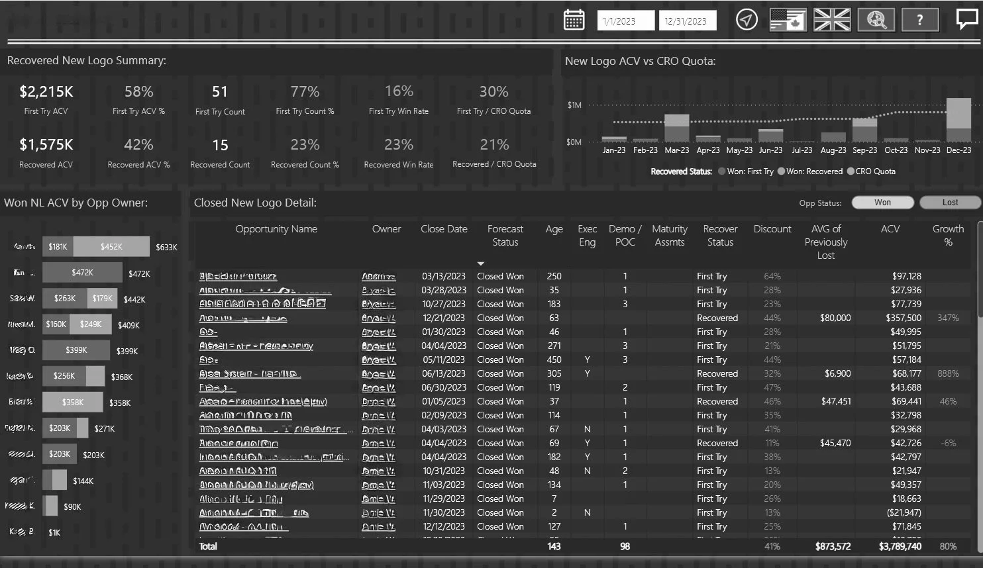Click the $357,500 ACV cell

904,318
